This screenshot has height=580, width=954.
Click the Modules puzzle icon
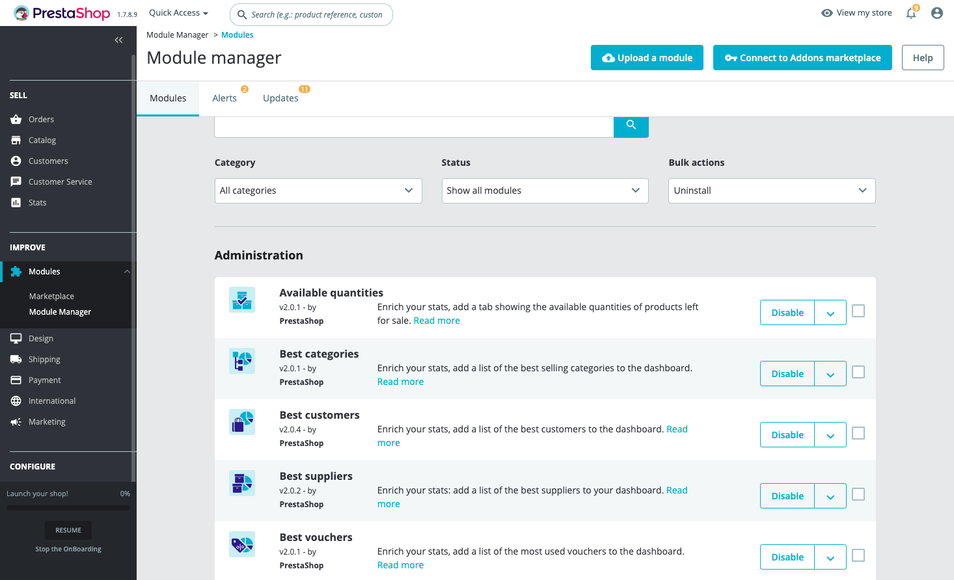click(16, 272)
